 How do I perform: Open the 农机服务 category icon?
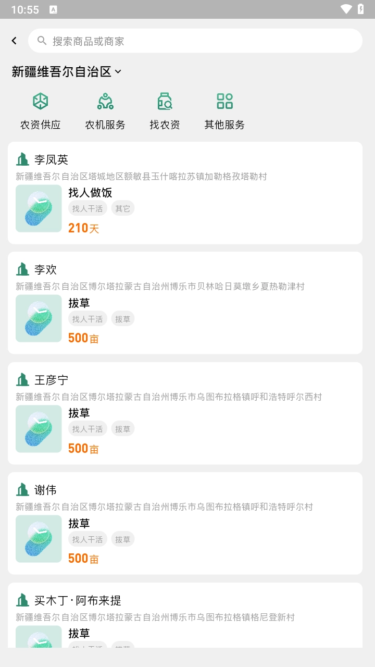point(105,101)
